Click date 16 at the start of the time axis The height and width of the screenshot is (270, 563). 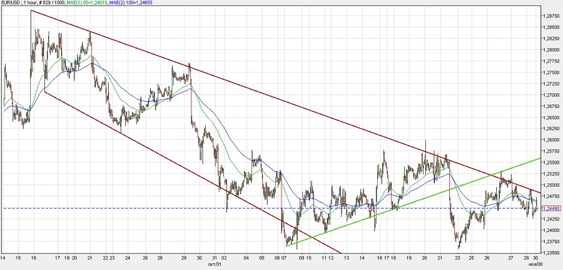click(32, 257)
